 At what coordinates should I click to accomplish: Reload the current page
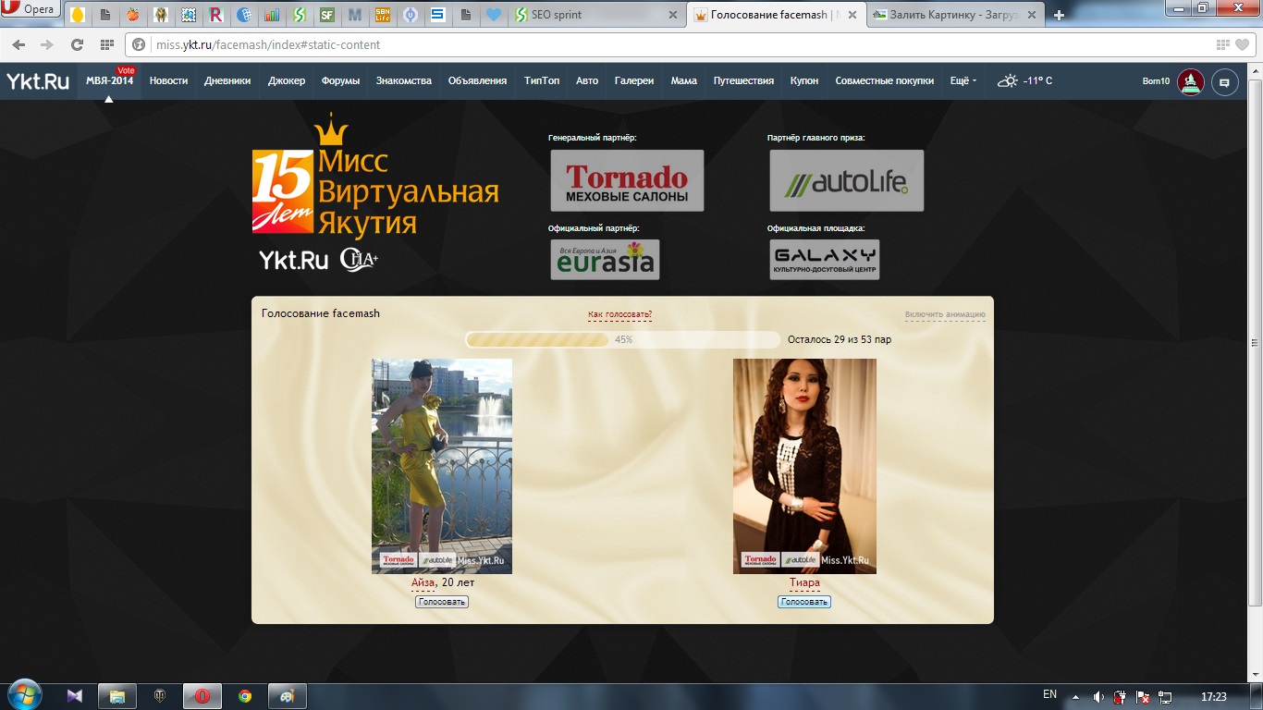(x=77, y=44)
